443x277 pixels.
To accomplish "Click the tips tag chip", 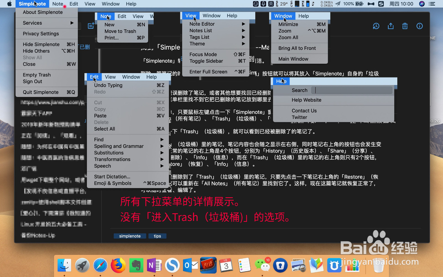I will coord(157,236).
